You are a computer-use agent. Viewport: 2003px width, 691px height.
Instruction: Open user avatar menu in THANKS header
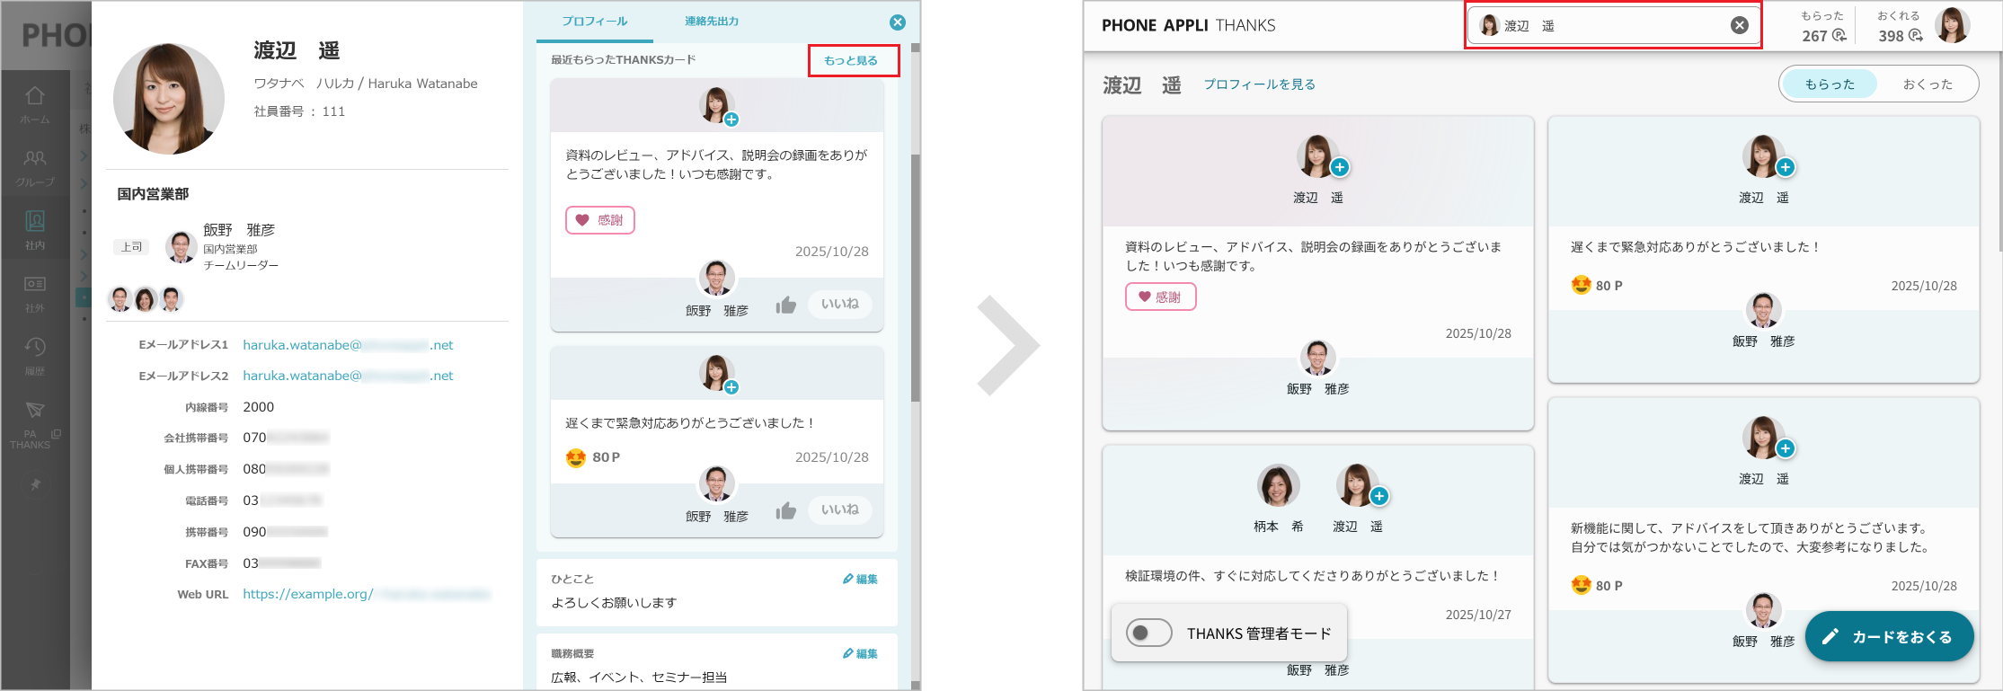[1953, 25]
